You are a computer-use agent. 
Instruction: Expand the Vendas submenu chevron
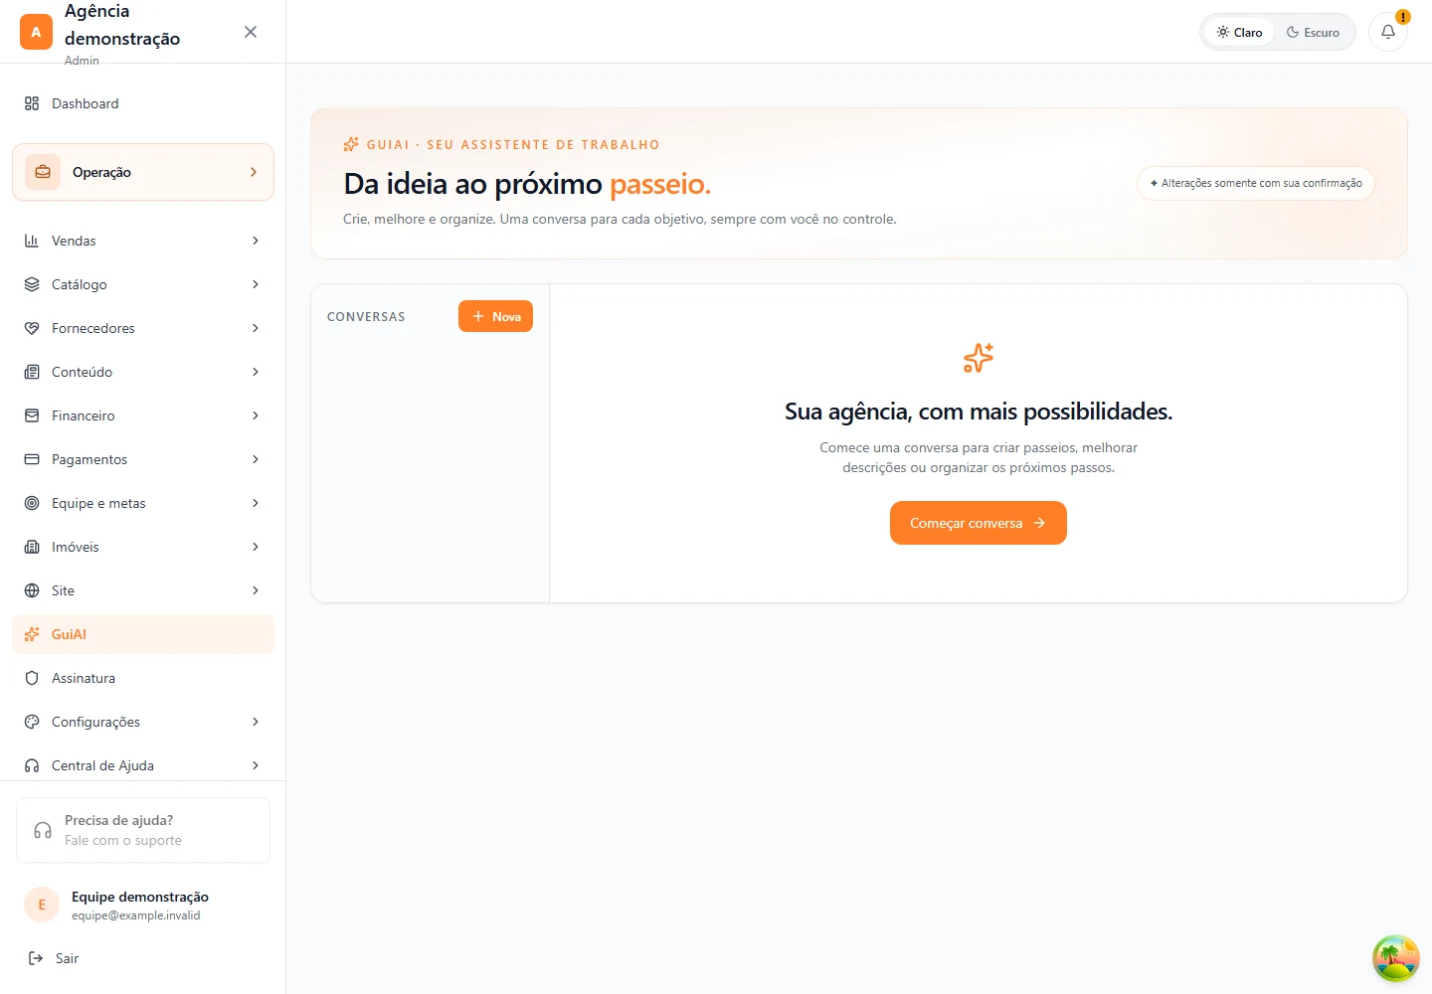(256, 241)
